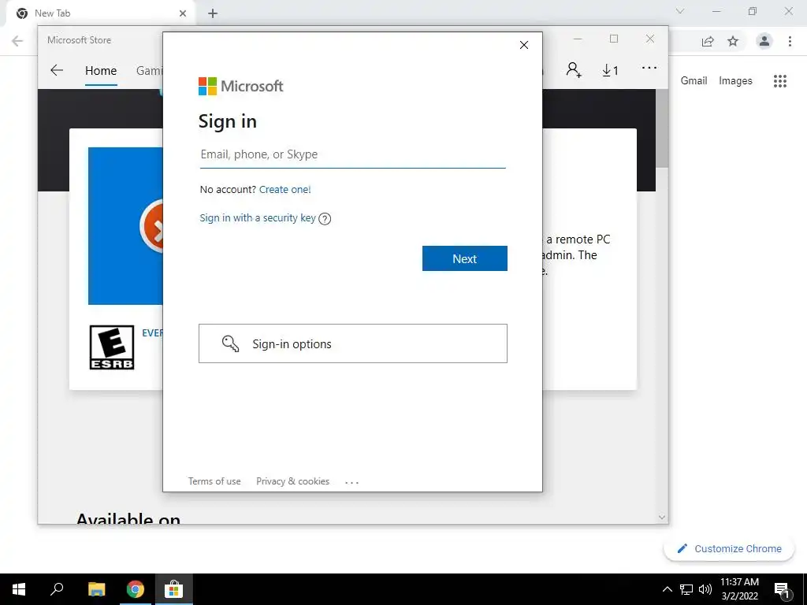807x605 pixels.
Task: Click the Chrome back navigation arrow
Action: (x=17, y=41)
